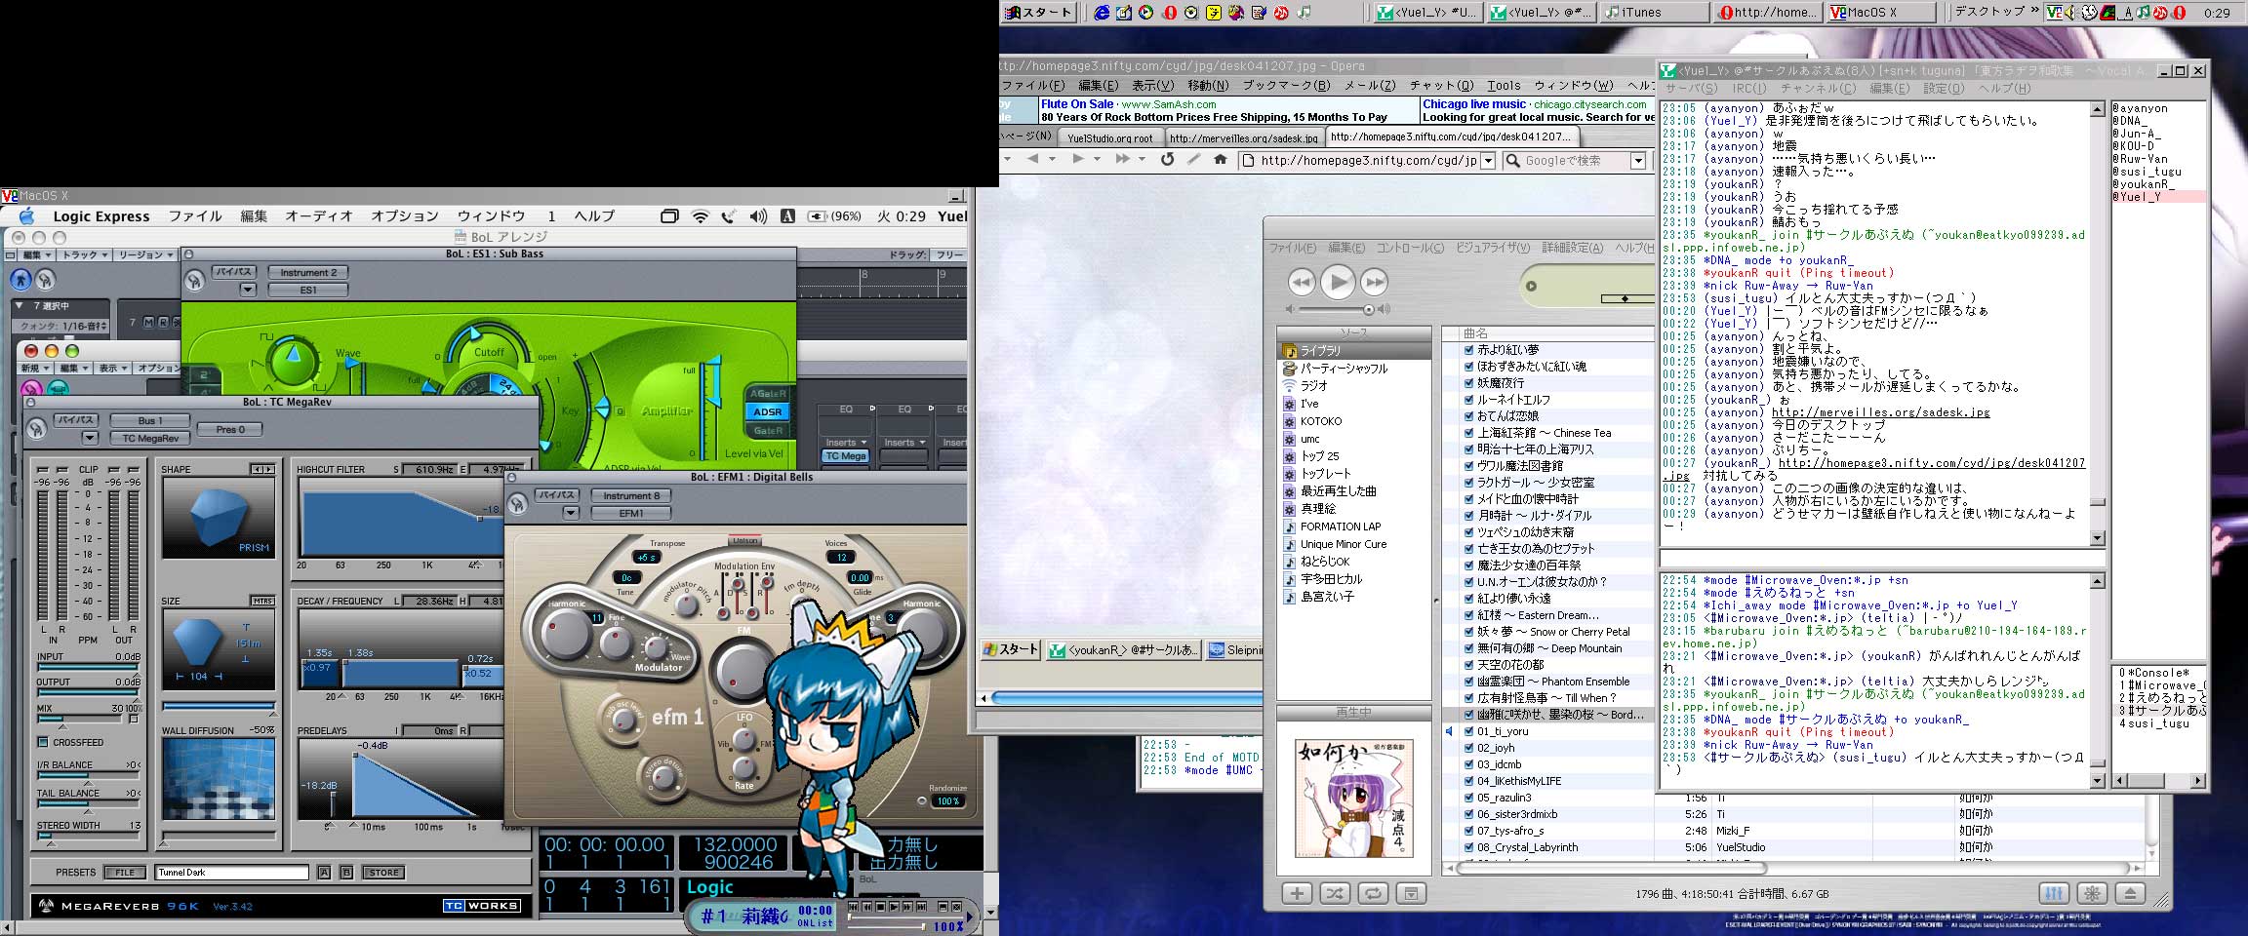Open the リージョン dropdown in Arrange window
2248x936 pixels.
(145, 254)
